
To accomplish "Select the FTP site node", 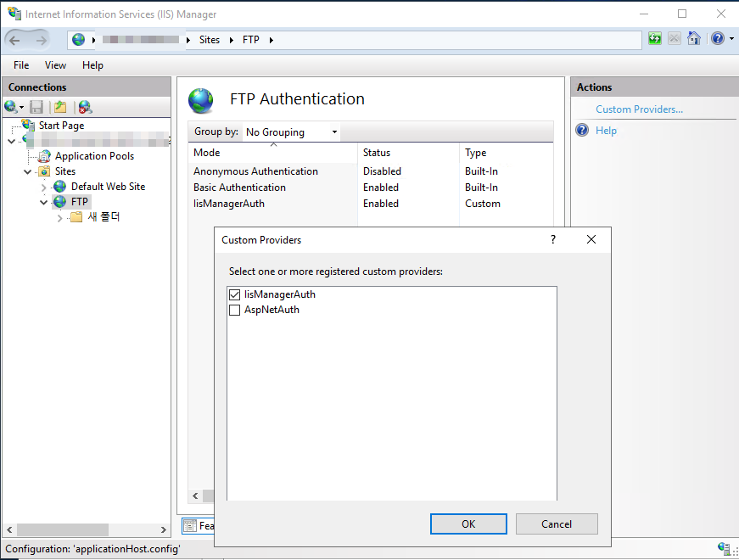I will point(79,202).
